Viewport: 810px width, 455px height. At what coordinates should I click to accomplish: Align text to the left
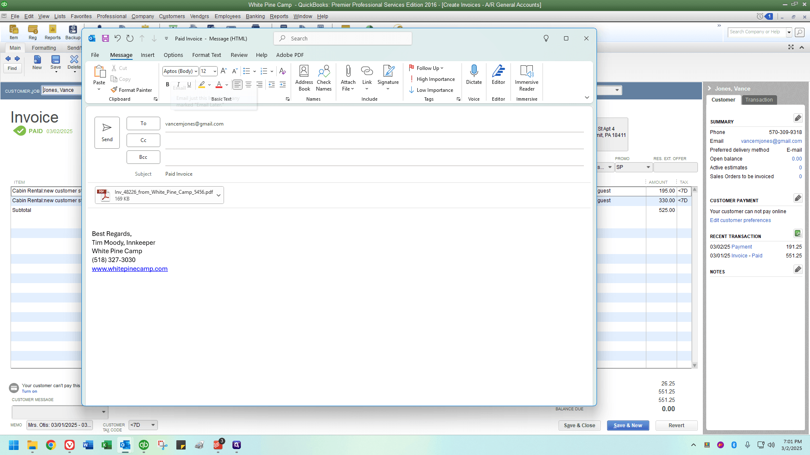pyautogui.click(x=238, y=85)
